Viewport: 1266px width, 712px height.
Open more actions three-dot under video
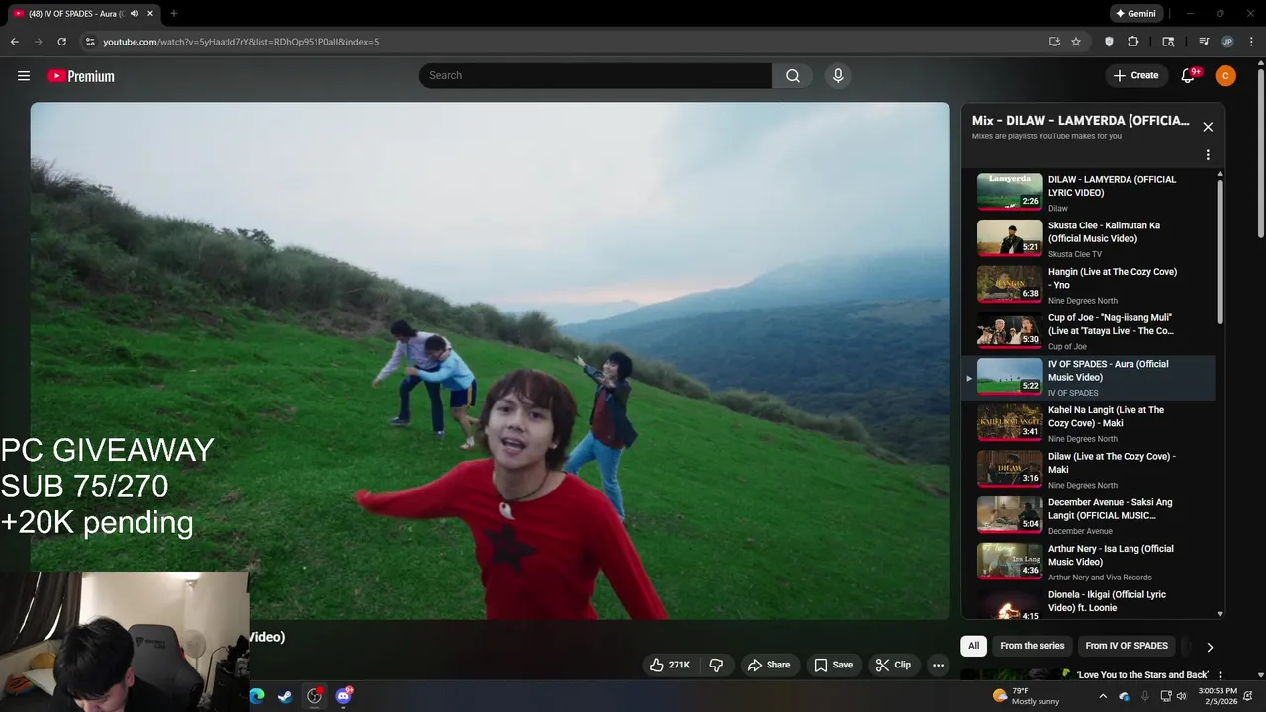coord(939,665)
